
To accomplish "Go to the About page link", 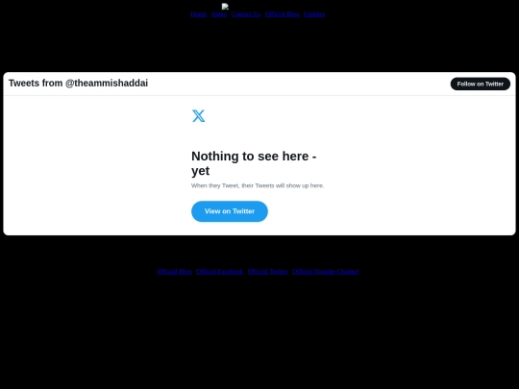I will tap(219, 13).
